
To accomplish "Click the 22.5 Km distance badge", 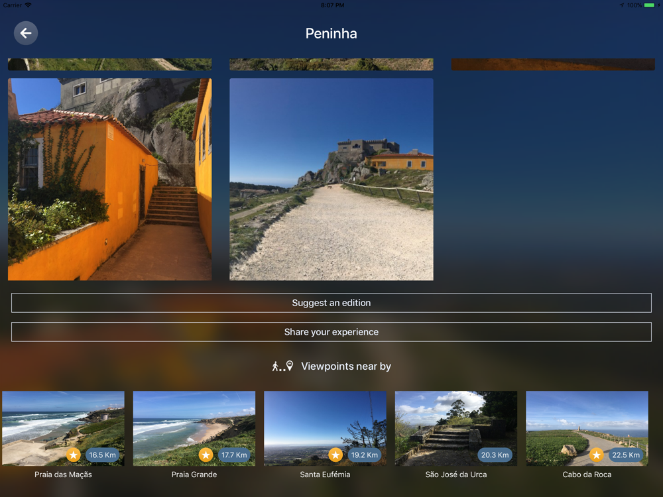I will coord(626,455).
